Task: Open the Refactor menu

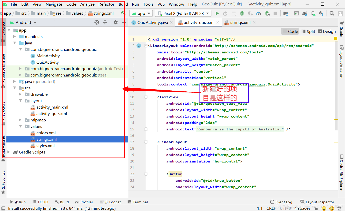Action: point(106,4)
